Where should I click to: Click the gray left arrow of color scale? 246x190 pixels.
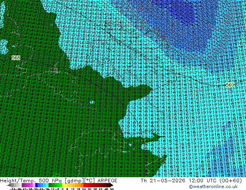tap(9, 185)
